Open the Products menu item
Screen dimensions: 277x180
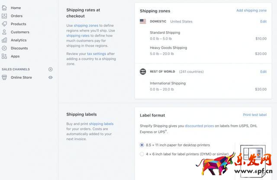(x=18, y=24)
